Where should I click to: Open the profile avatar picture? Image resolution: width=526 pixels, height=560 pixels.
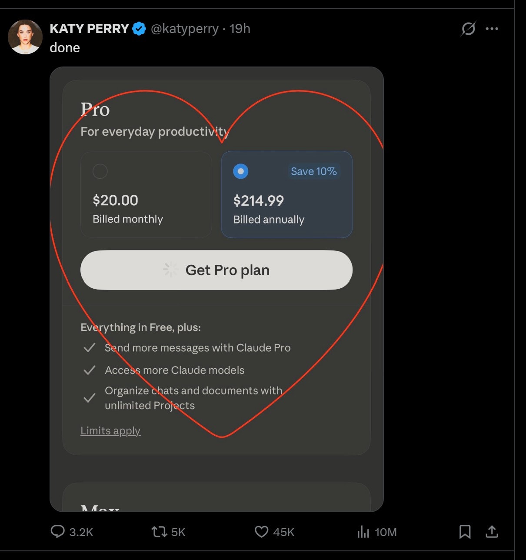[x=25, y=37]
